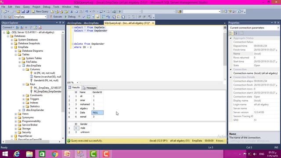Click the Cut scissors icon
Image resolution: width=281 pixels, height=158 pixels.
[72, 12]
